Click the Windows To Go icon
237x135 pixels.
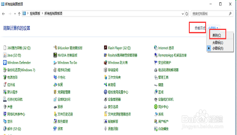55,63
